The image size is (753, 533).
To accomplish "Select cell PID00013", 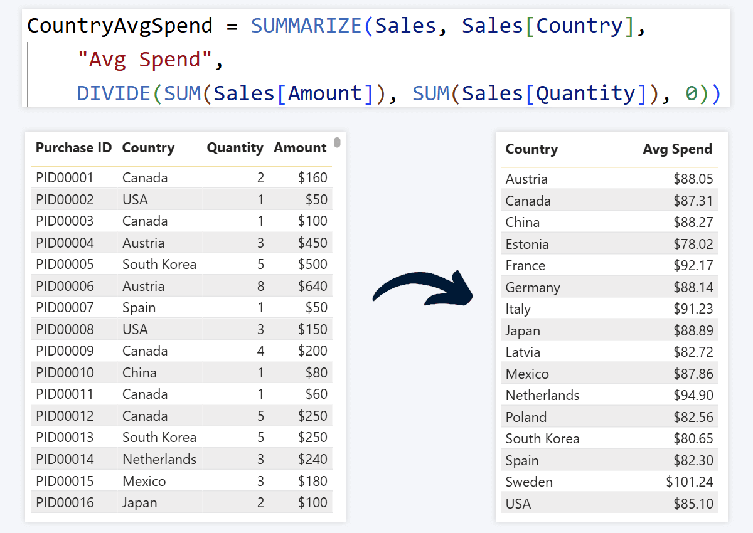I will pos(65,438).
